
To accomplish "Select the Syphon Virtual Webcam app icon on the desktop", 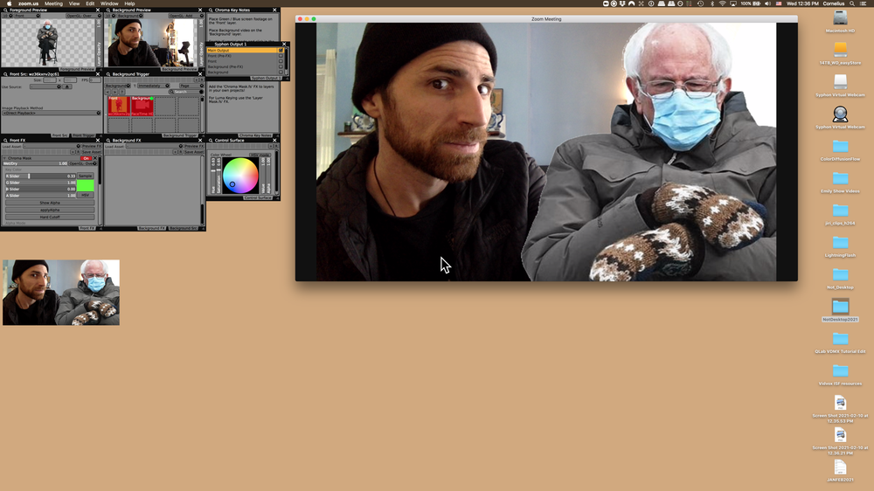I will pos(840,114).
